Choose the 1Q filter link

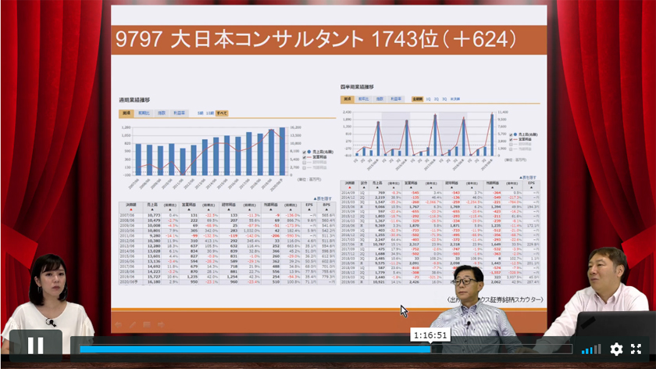(x=428, y=99)
